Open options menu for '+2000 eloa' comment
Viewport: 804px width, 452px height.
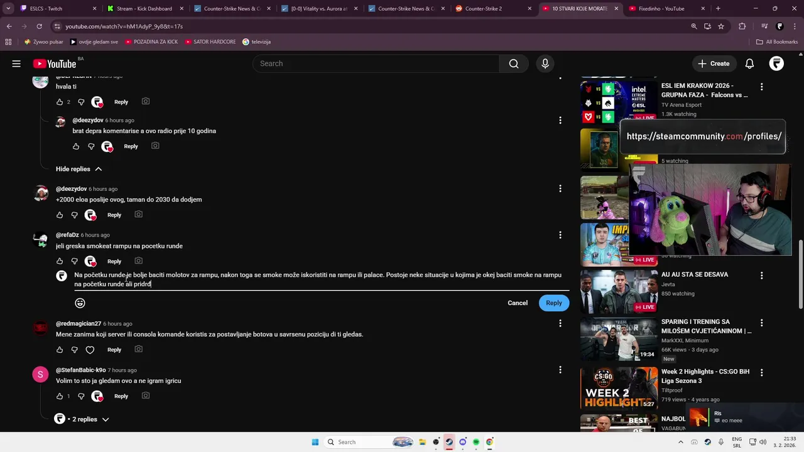[x=560, y=188]
